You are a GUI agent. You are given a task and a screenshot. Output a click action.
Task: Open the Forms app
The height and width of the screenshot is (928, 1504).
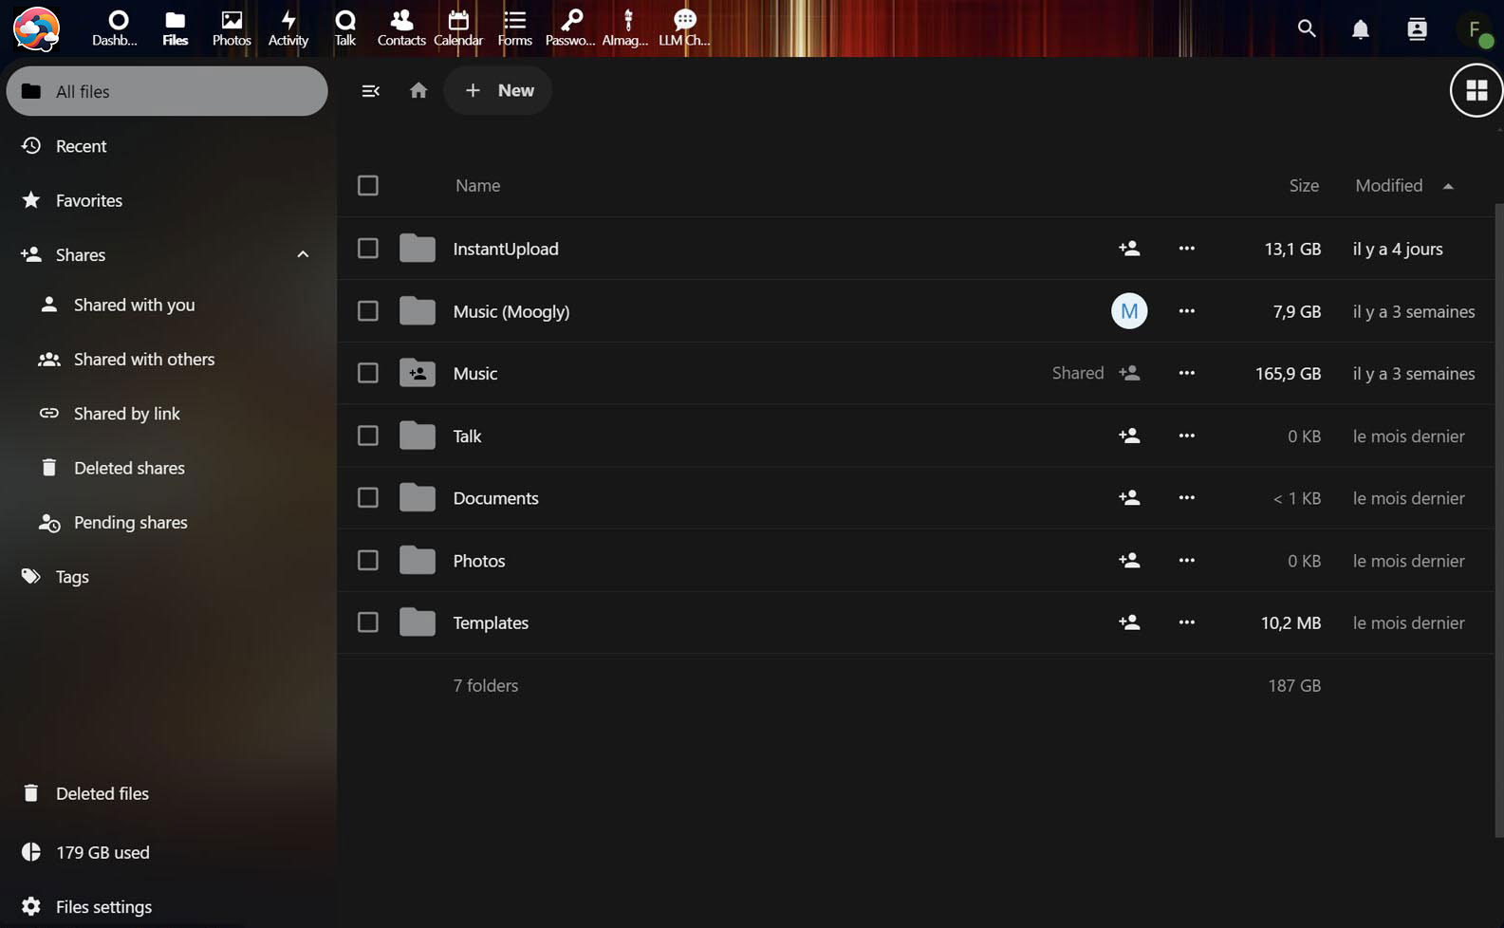(x=514, y=28)
